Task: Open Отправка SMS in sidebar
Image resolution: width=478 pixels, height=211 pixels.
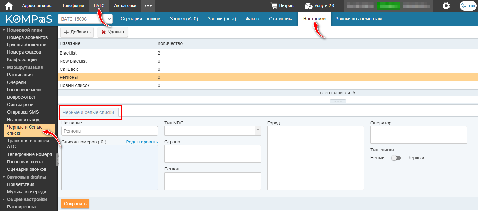Action: (23, 112)
